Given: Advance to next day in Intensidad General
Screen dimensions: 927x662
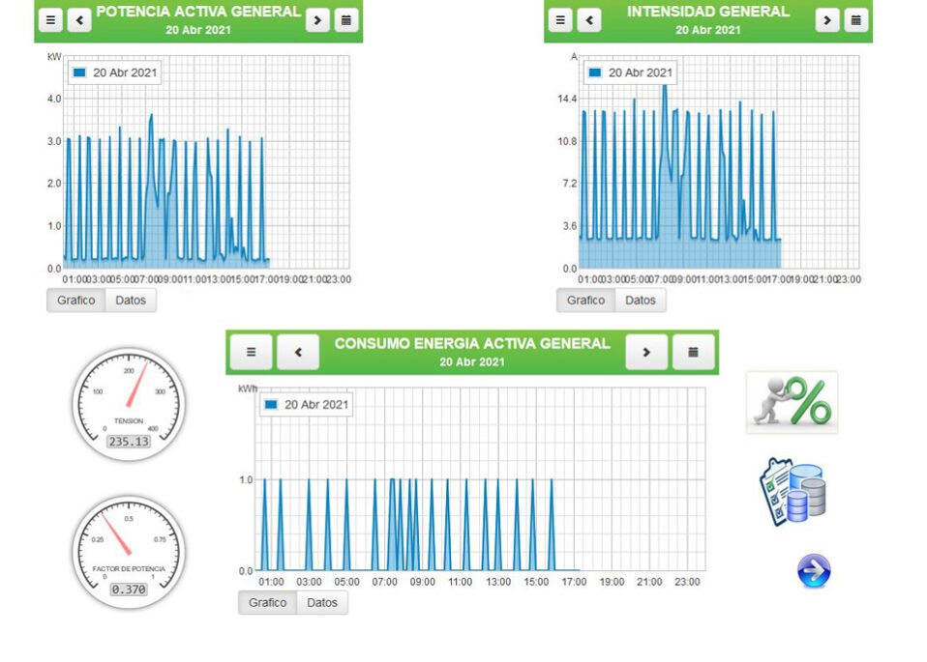Looking at the screenshot, I should [827, 20].
